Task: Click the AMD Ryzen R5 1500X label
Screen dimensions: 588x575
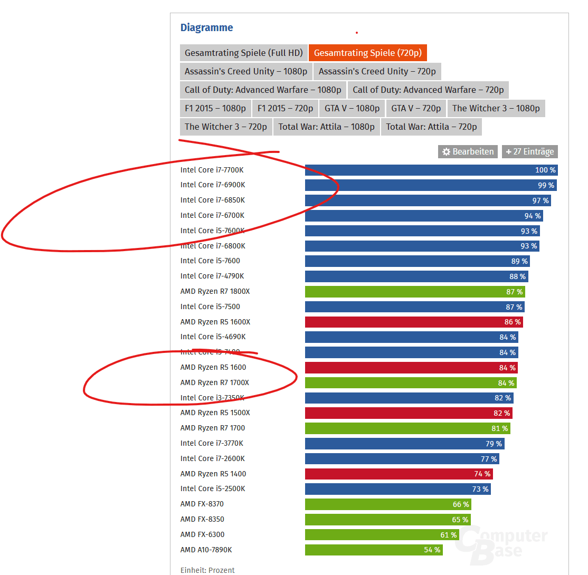Action: (215, 413)
